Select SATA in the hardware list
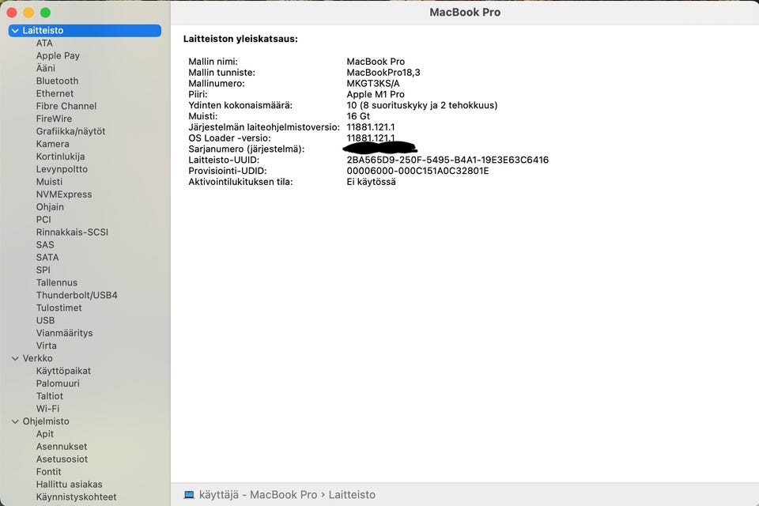The height and width of the screenshot is (506, 759). 47,257
